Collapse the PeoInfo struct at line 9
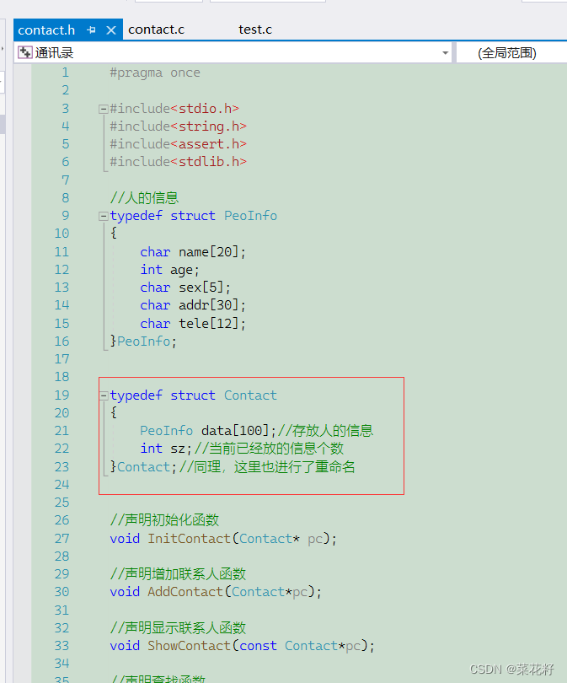The height and width of the screenshot is (683, 567). click(x=103, y=216)
